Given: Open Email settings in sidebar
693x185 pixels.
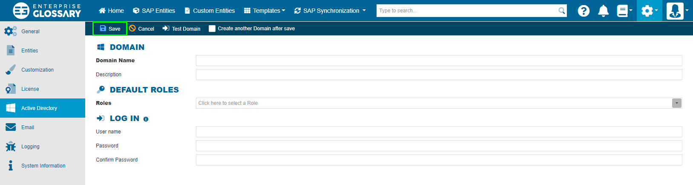Looking at the screenshot, I should [28, 127].
